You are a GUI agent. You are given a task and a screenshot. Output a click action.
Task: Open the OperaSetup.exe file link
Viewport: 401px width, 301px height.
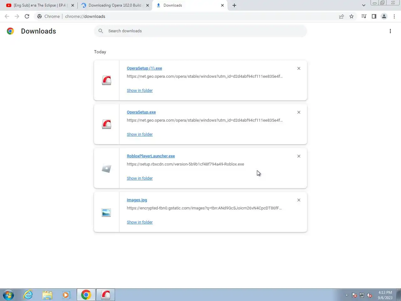(141, 112)
